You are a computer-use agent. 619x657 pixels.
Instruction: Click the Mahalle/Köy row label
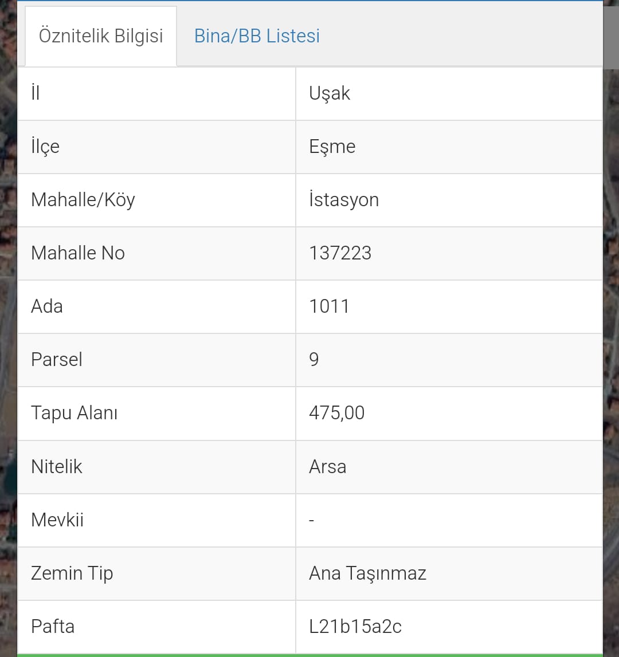83,200
